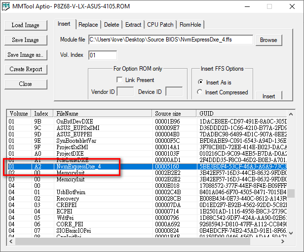Open the Delete tab

coord(112,25)
